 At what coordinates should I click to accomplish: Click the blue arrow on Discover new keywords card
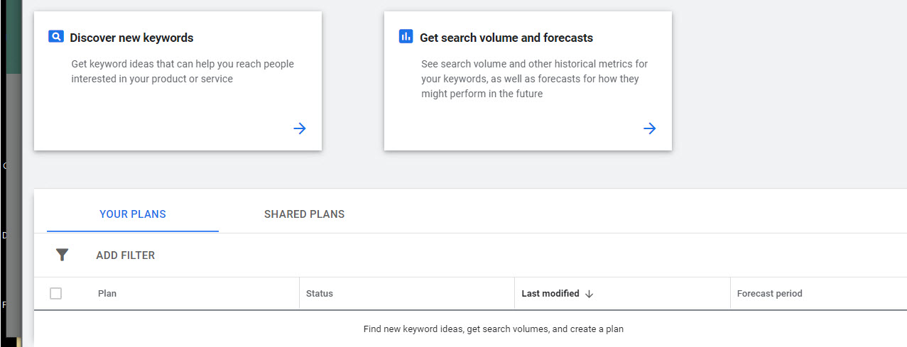(x=300, y=128)
